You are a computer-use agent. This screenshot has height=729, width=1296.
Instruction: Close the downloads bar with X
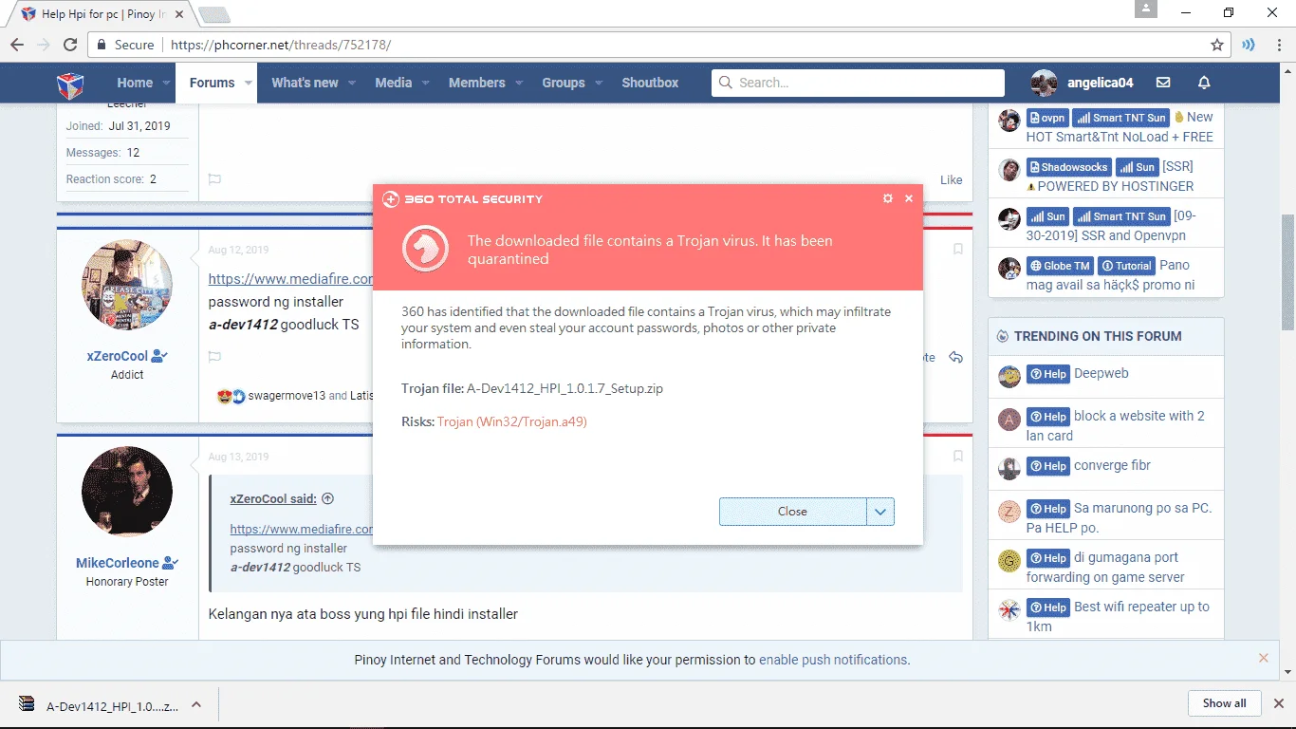click(1278, 703)
